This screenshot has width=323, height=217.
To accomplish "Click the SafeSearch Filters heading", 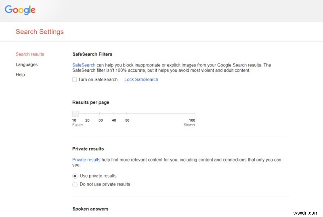I will tap(92, 54).
